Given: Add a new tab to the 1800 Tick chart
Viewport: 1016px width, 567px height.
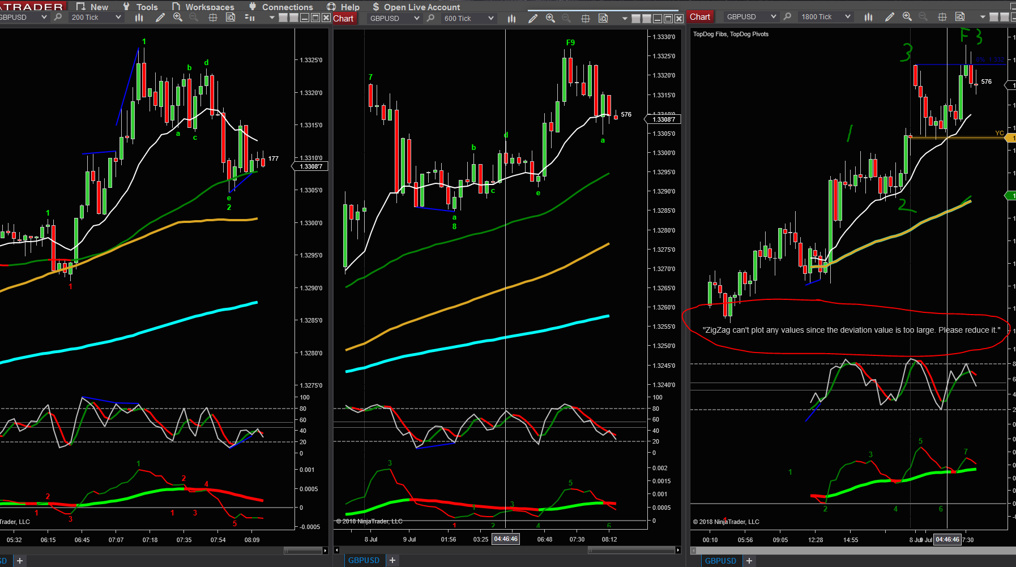Looking at the screenshot, I should (x=749, y=561).
